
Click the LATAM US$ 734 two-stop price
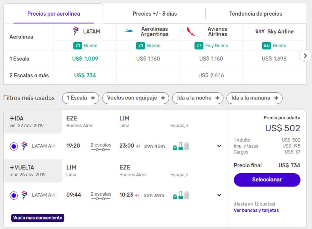(85, 75)
